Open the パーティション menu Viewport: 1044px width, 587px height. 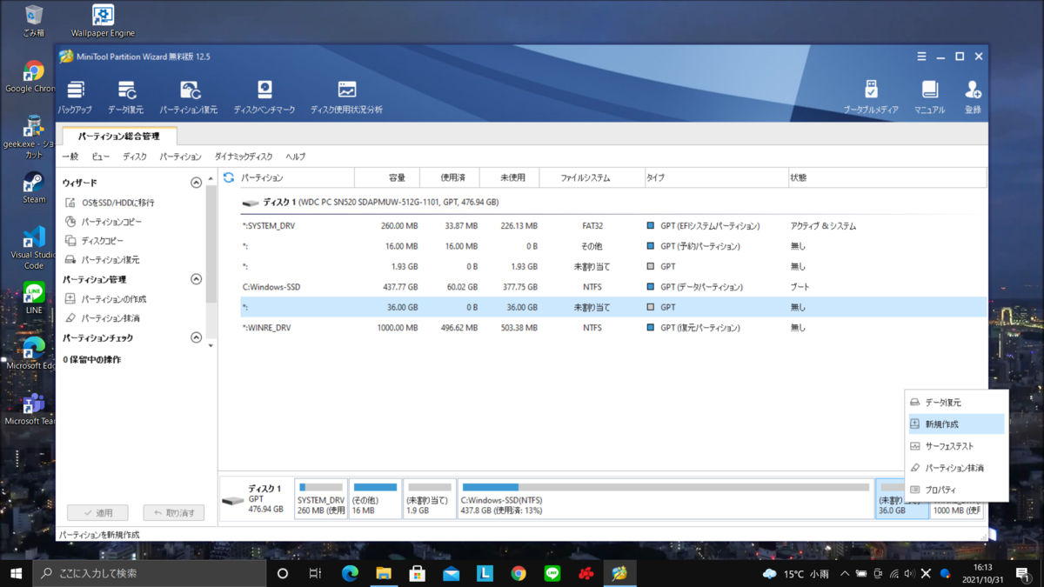coord(180,157)
